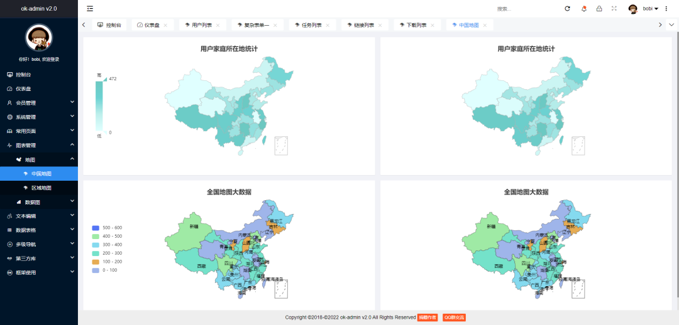Switch to the 控制台 tab
The width and height of the screenshot is (679, 325).
point(109,25)
